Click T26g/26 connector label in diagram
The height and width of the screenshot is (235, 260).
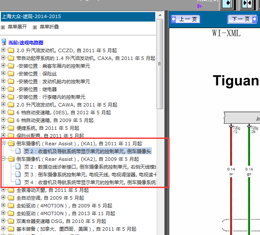coord(255,130)
